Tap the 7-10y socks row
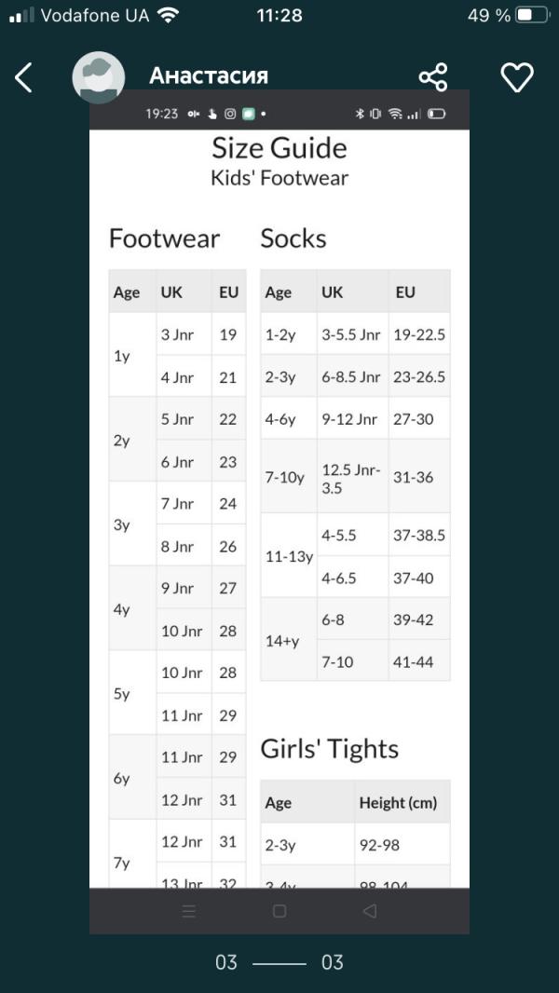Image resolution: width=559 pixels, height=993 pixels. (x=355, y=477)
